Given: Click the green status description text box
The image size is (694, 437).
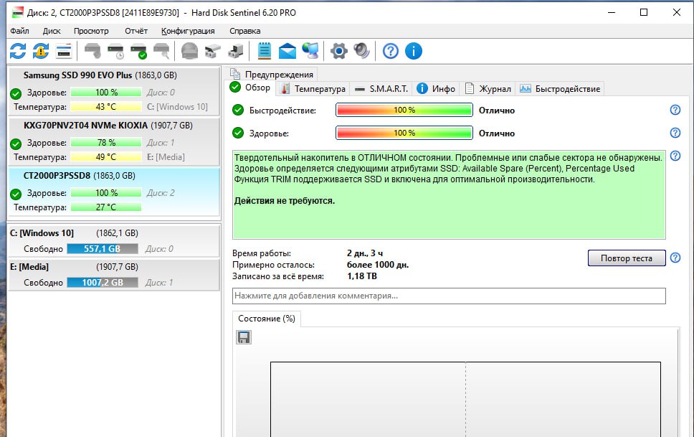Looking at the screenshot, I should [449, 194].
